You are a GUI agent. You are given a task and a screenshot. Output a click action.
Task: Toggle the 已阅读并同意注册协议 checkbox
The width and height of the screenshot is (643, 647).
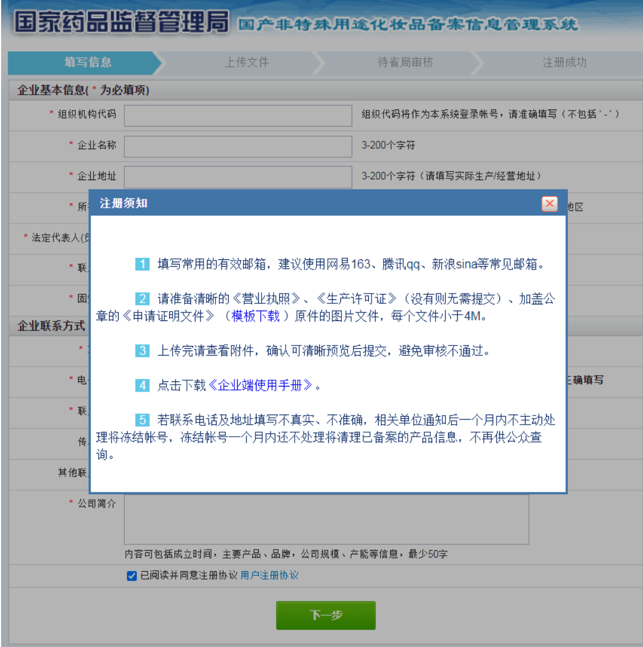[x=132, y=576]
